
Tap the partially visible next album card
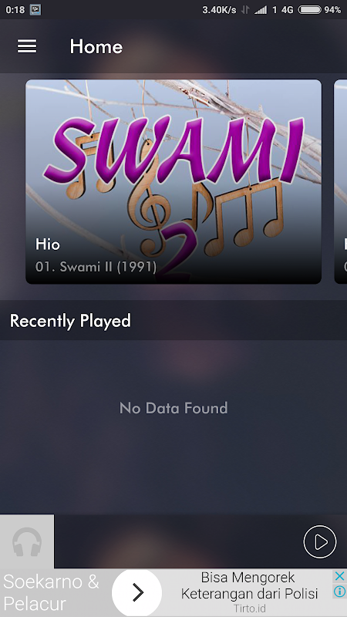[341, 181]
